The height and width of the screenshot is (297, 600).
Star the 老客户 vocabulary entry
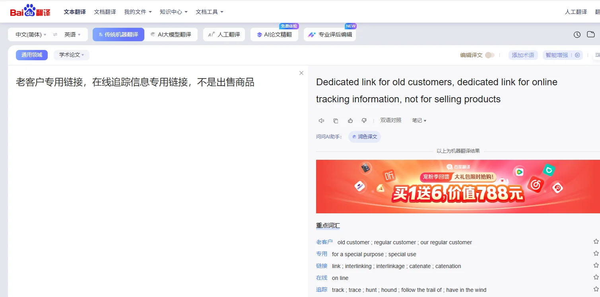tap(596, 241)
